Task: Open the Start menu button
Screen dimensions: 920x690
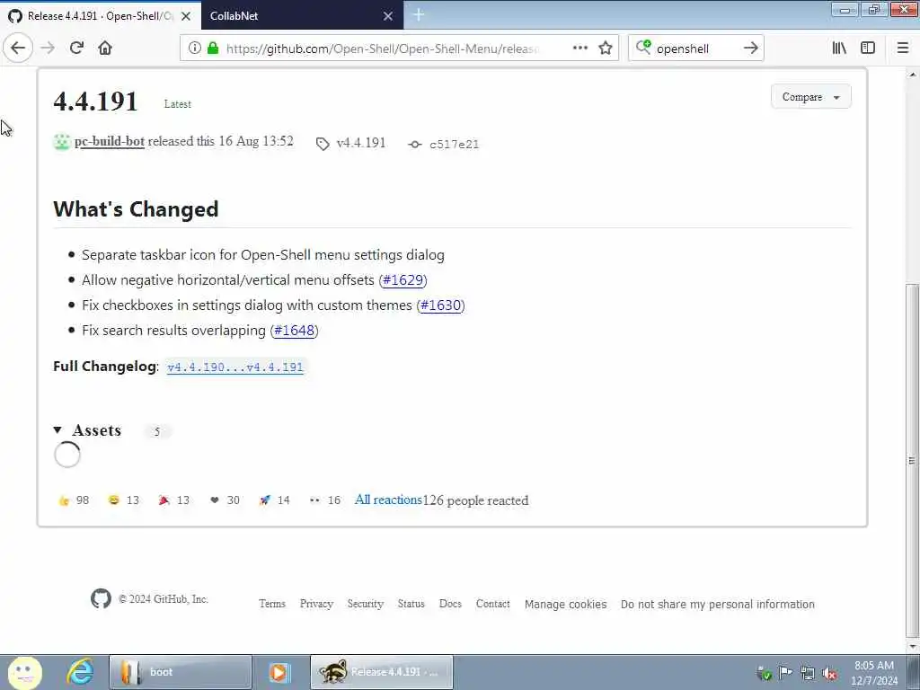Action: point(24,672)
